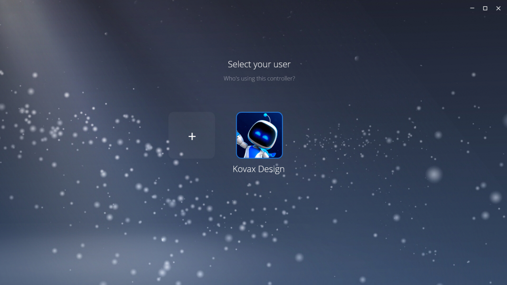Click the "Select your user" heading

click(259, 64)
